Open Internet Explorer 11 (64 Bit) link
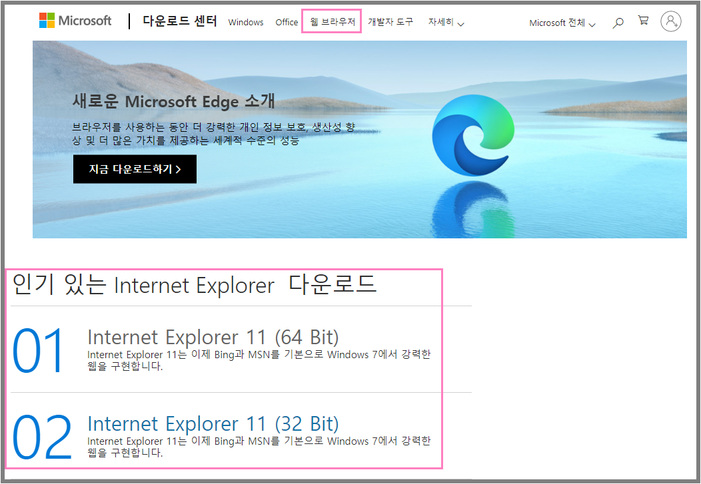 click(x=213, y=337)
